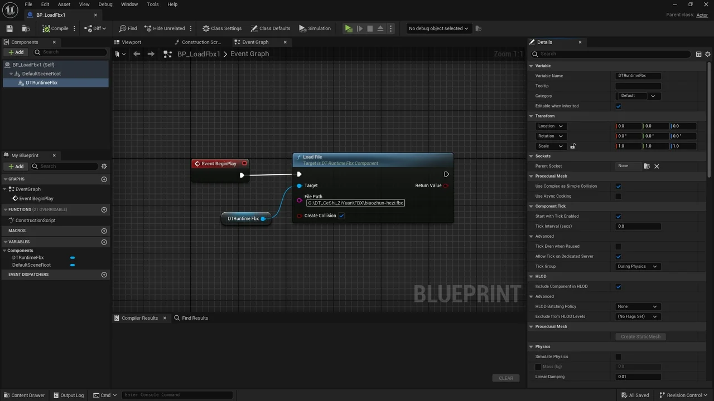Click the File Path input field
This screenshot has height=401, width=714.
(355, 203)
